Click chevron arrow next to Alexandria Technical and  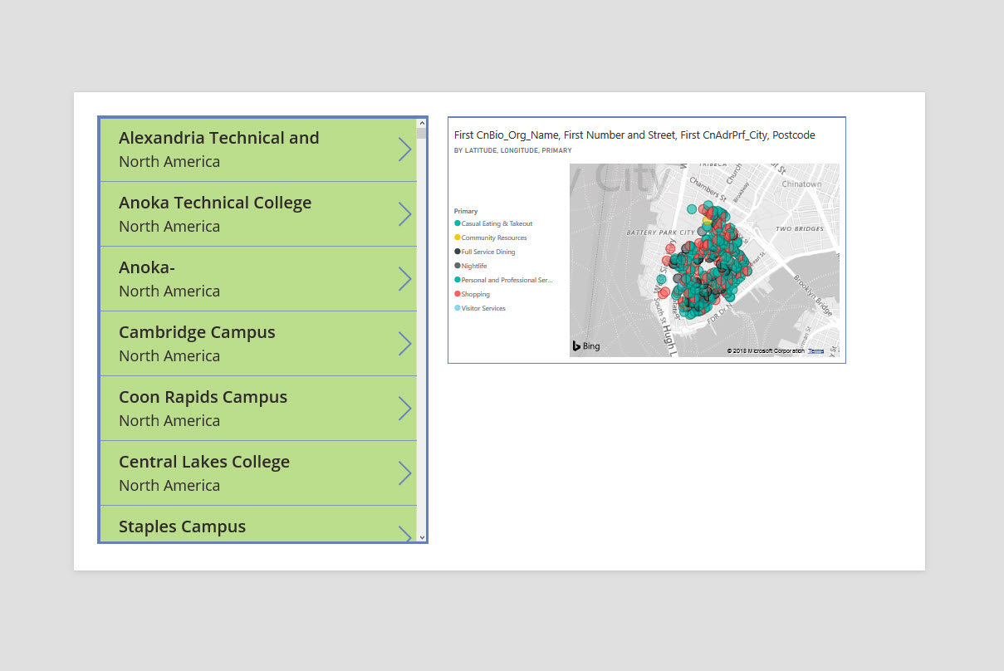click(x=404, y=149)
